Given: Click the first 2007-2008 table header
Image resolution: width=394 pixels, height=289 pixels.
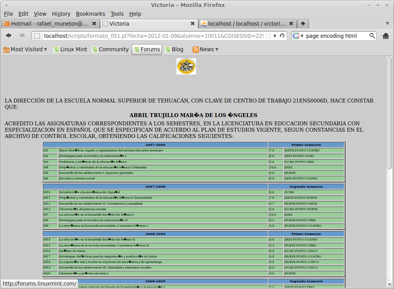Looking at the screenshot, I should 155,145.
